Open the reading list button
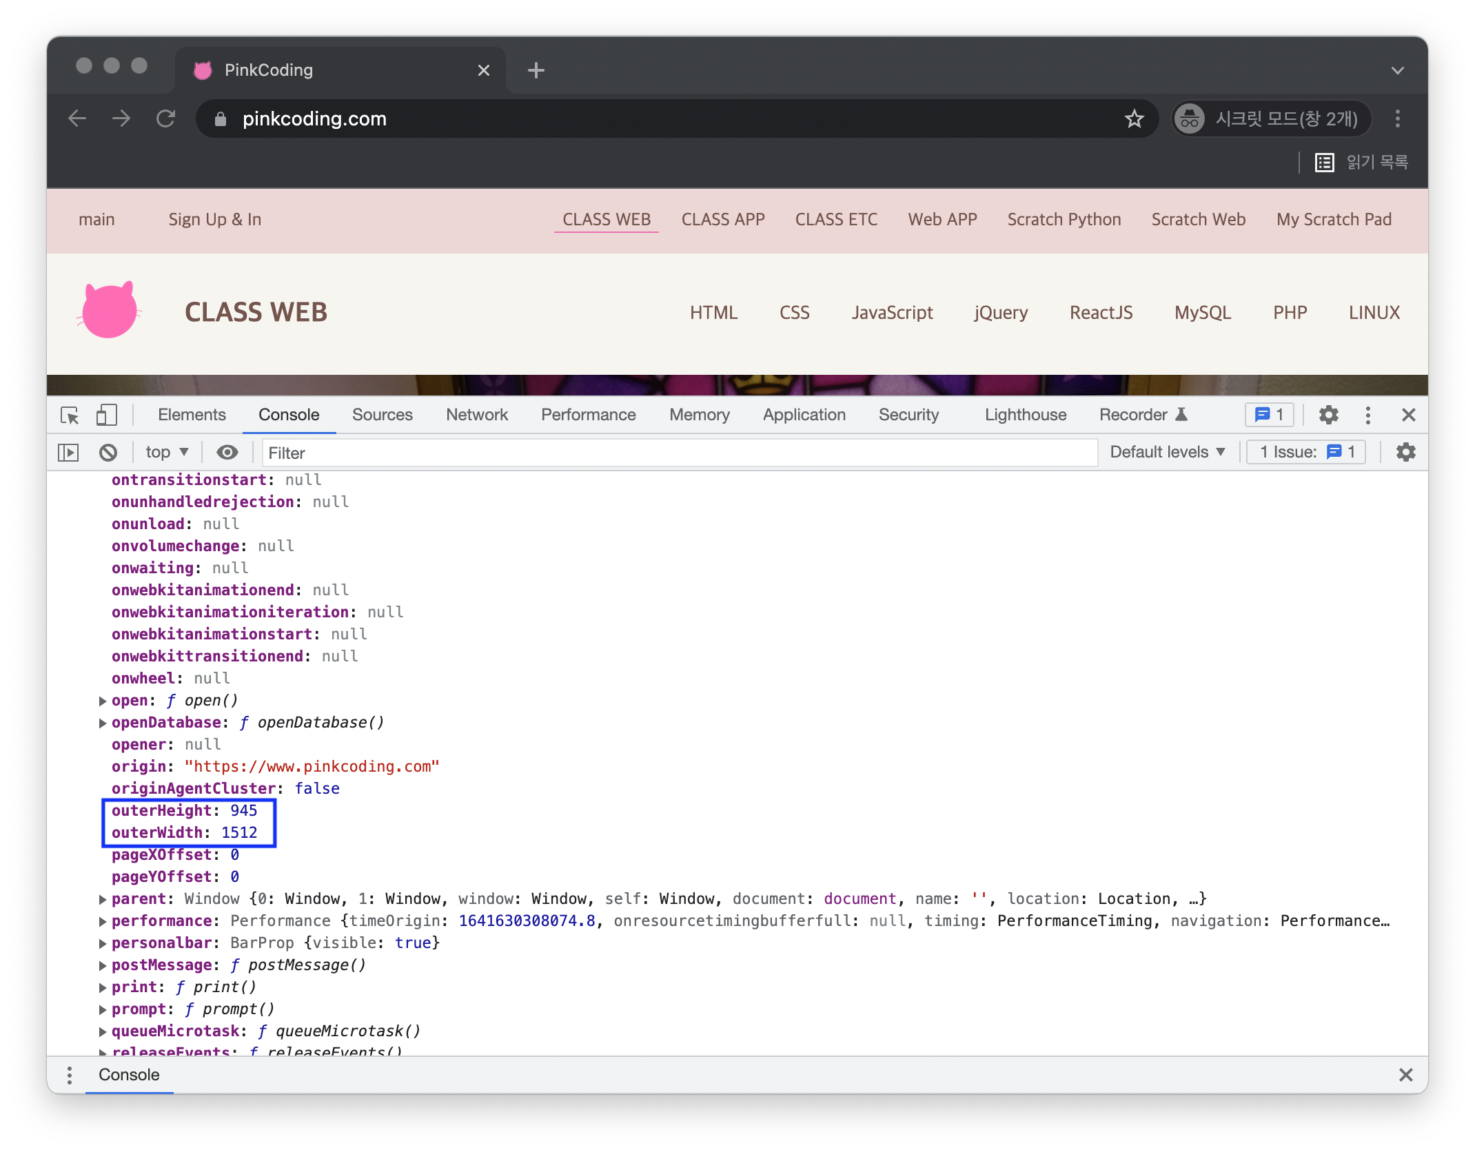 (x=1361, y=163)
